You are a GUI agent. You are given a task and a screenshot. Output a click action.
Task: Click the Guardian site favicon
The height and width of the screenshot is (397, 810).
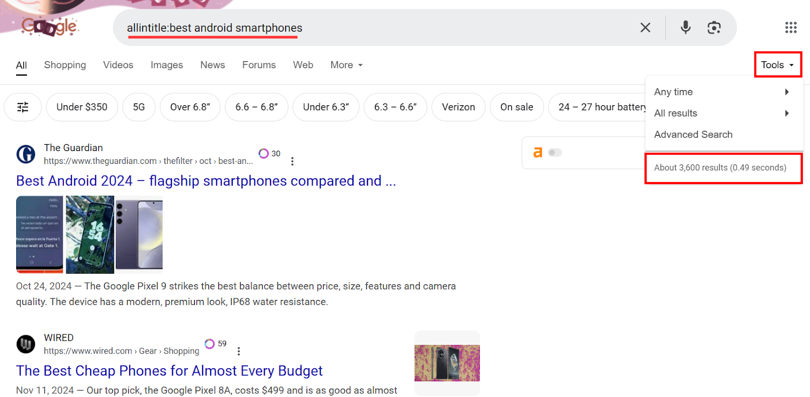point(26,154)
